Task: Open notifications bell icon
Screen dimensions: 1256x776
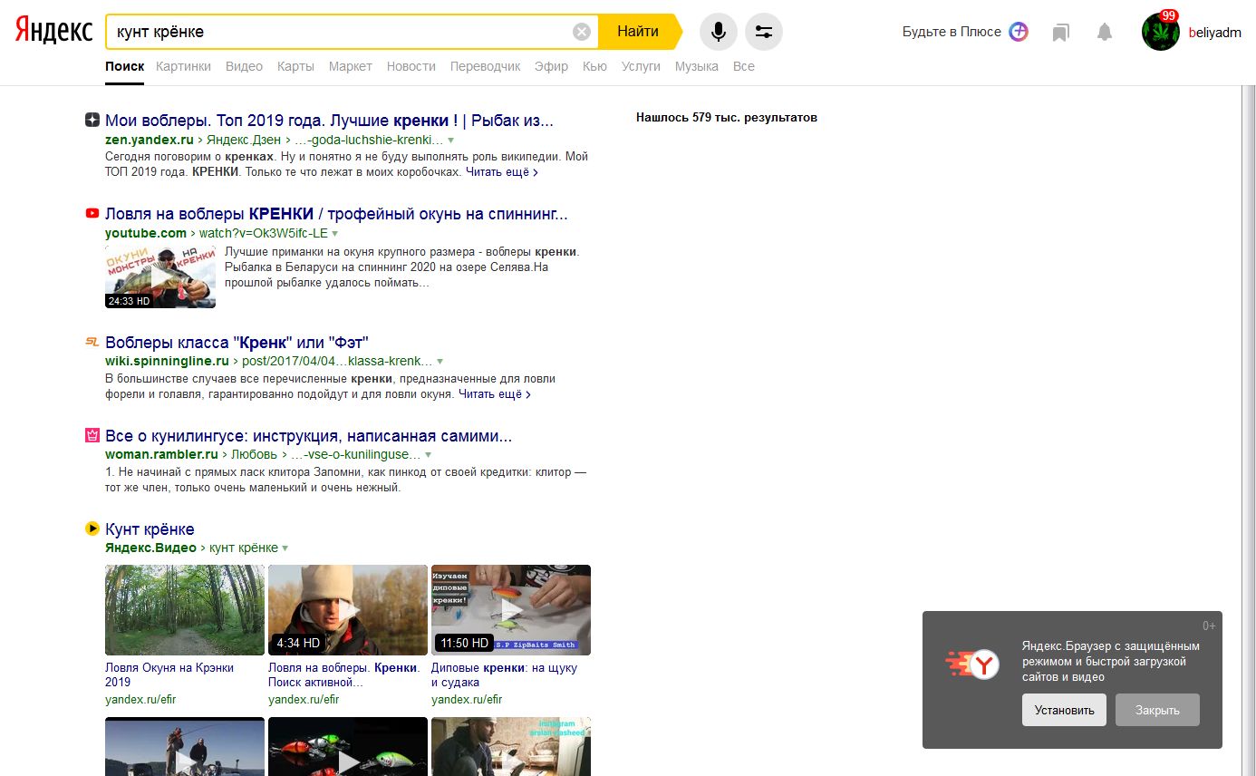Action: pyautogui.click(x=1104, y=33)
